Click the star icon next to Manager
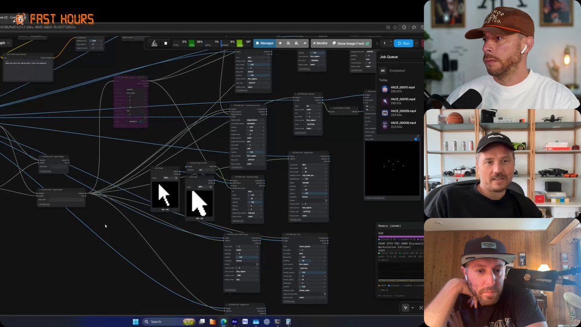 [x=280, y=43]
